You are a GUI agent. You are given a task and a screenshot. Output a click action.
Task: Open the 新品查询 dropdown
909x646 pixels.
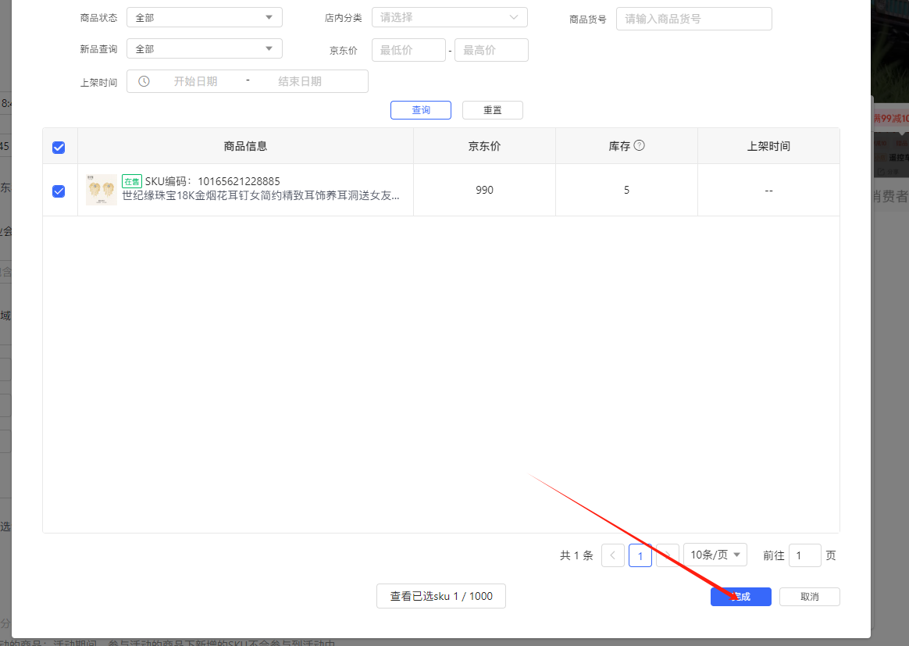click(204, 49)
